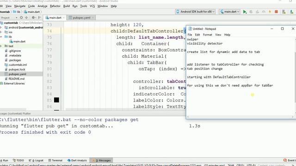Click lib breadcrumb in navigation bar
296x166 pixels.
17,12
